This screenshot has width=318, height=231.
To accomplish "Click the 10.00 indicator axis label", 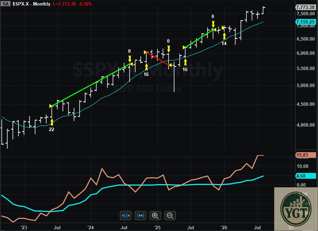I will point(302,166).
